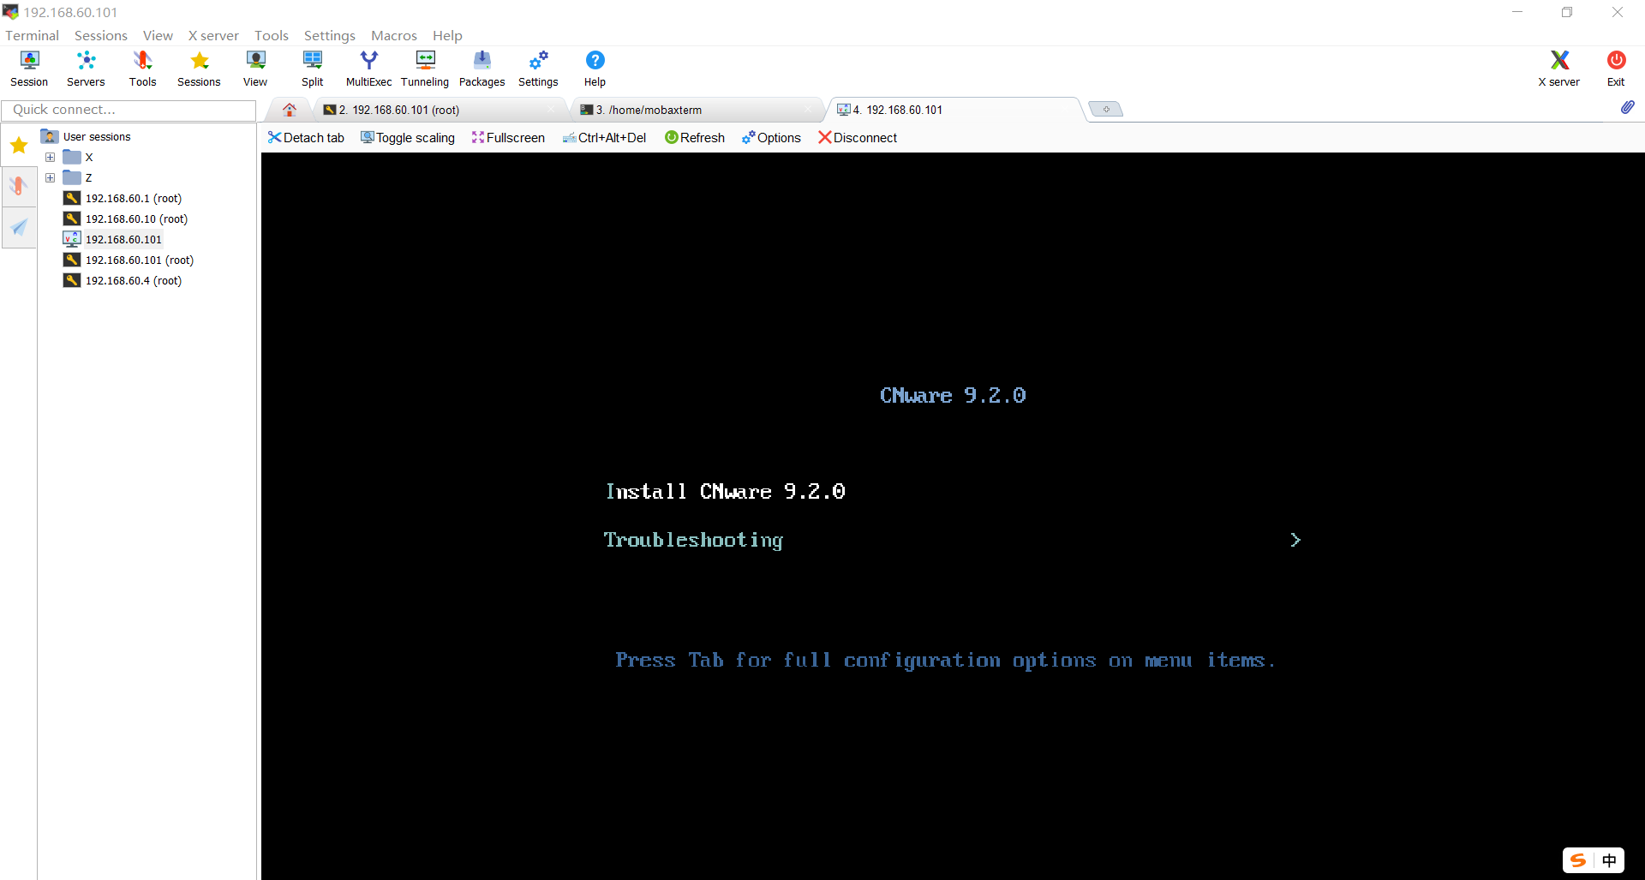The width and height of the screenshot is (1645, 880).
Task: Expand the Z folder in sessions tree
Action: coord(50,177)
